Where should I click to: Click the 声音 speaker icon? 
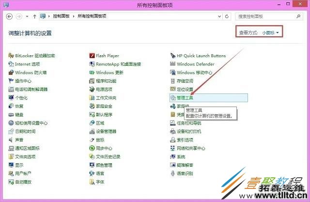[11, 140]
